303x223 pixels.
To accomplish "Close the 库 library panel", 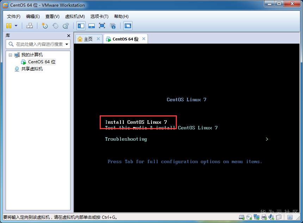I will (x=69, y=36).
